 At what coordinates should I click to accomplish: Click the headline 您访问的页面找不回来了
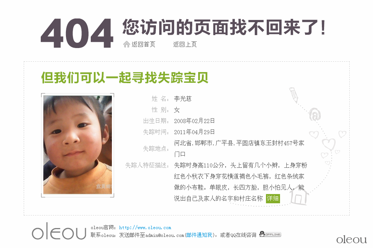click(224, 27)
